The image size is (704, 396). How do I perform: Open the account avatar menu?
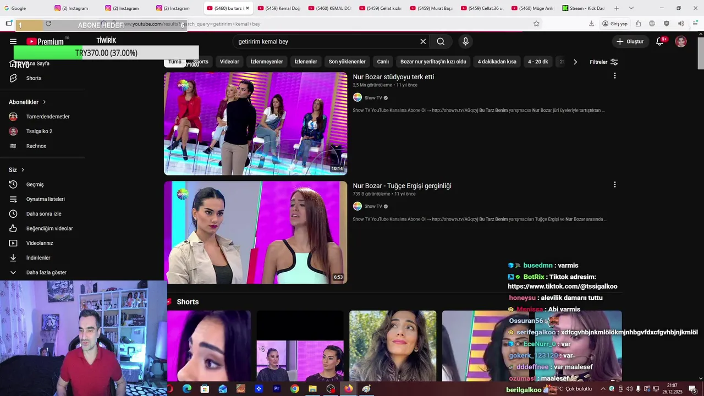coord(681,41)
